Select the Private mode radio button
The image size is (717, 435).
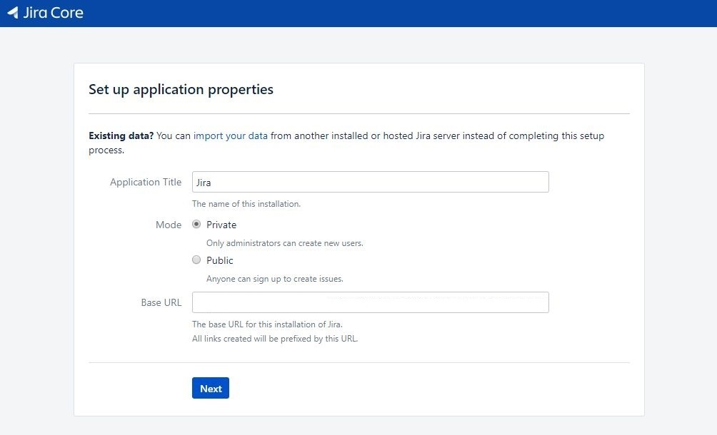point(196,224)
